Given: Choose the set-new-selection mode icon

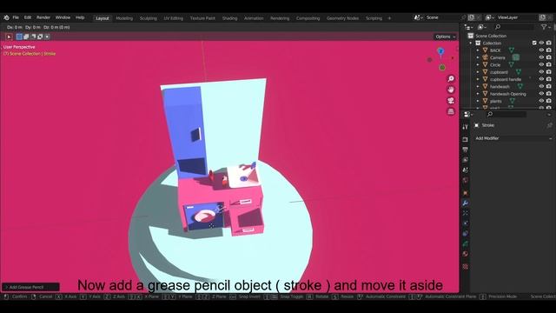Looking at the screenshot, I should 19,37.
